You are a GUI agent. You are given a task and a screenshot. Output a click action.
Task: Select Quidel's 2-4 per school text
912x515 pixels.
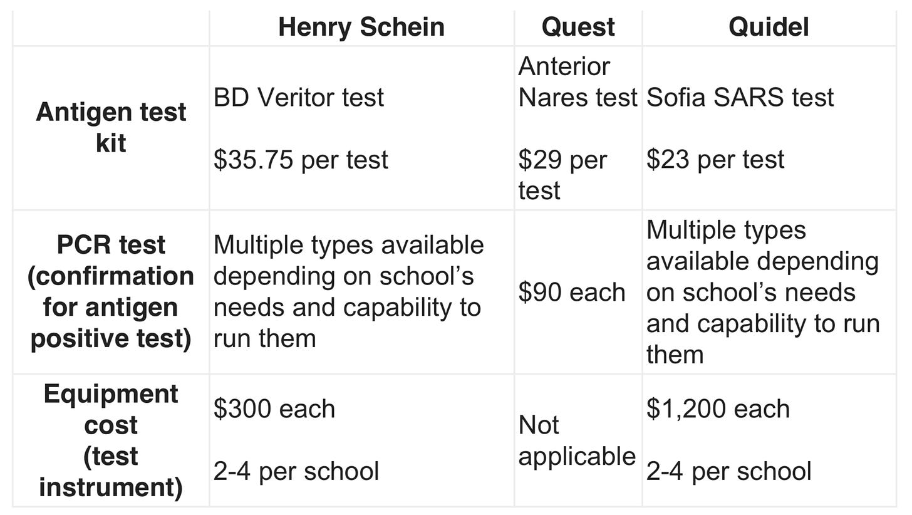729,471
